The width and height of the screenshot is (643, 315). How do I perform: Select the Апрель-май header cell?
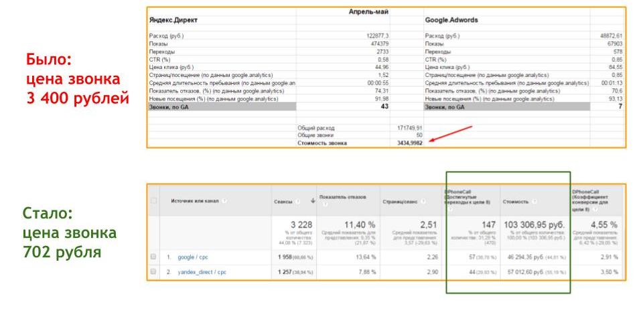(x=367, y=11)
